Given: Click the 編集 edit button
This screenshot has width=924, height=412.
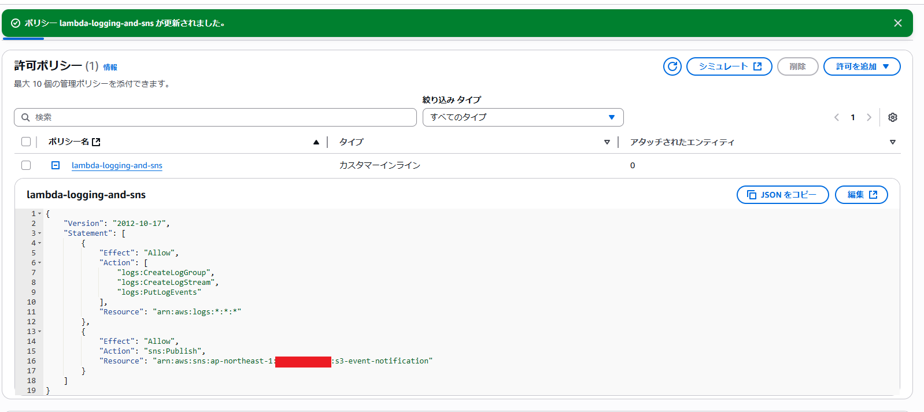Looking at the screenshot, I should coord(861,195).
